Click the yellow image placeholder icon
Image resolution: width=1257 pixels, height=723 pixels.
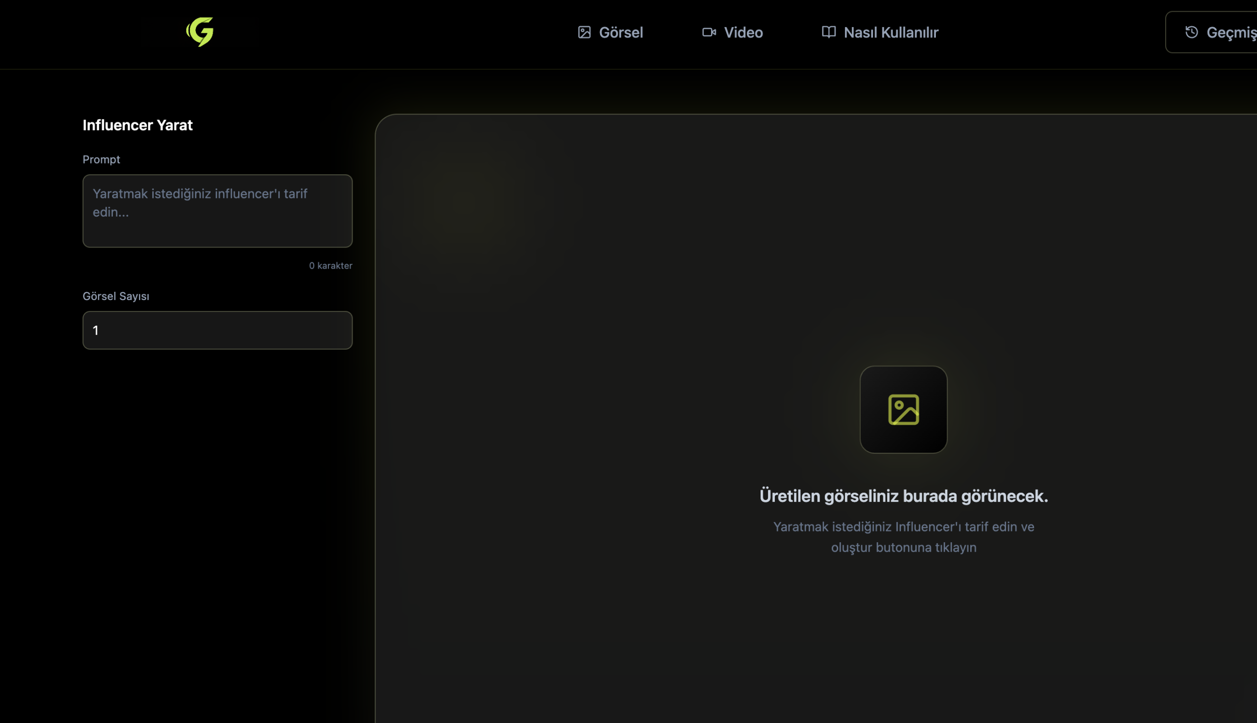[x=903, y=410]
